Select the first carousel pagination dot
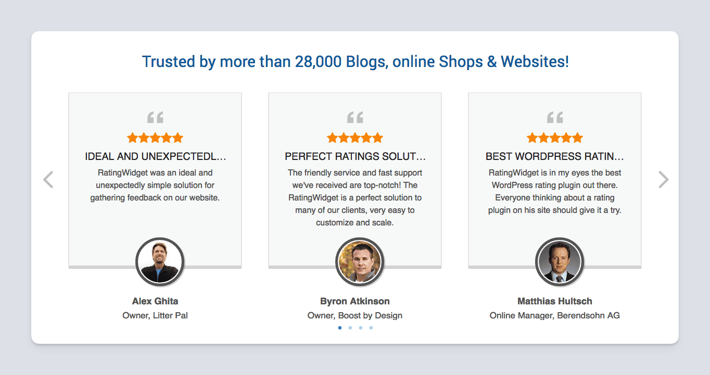 point(340,328)
